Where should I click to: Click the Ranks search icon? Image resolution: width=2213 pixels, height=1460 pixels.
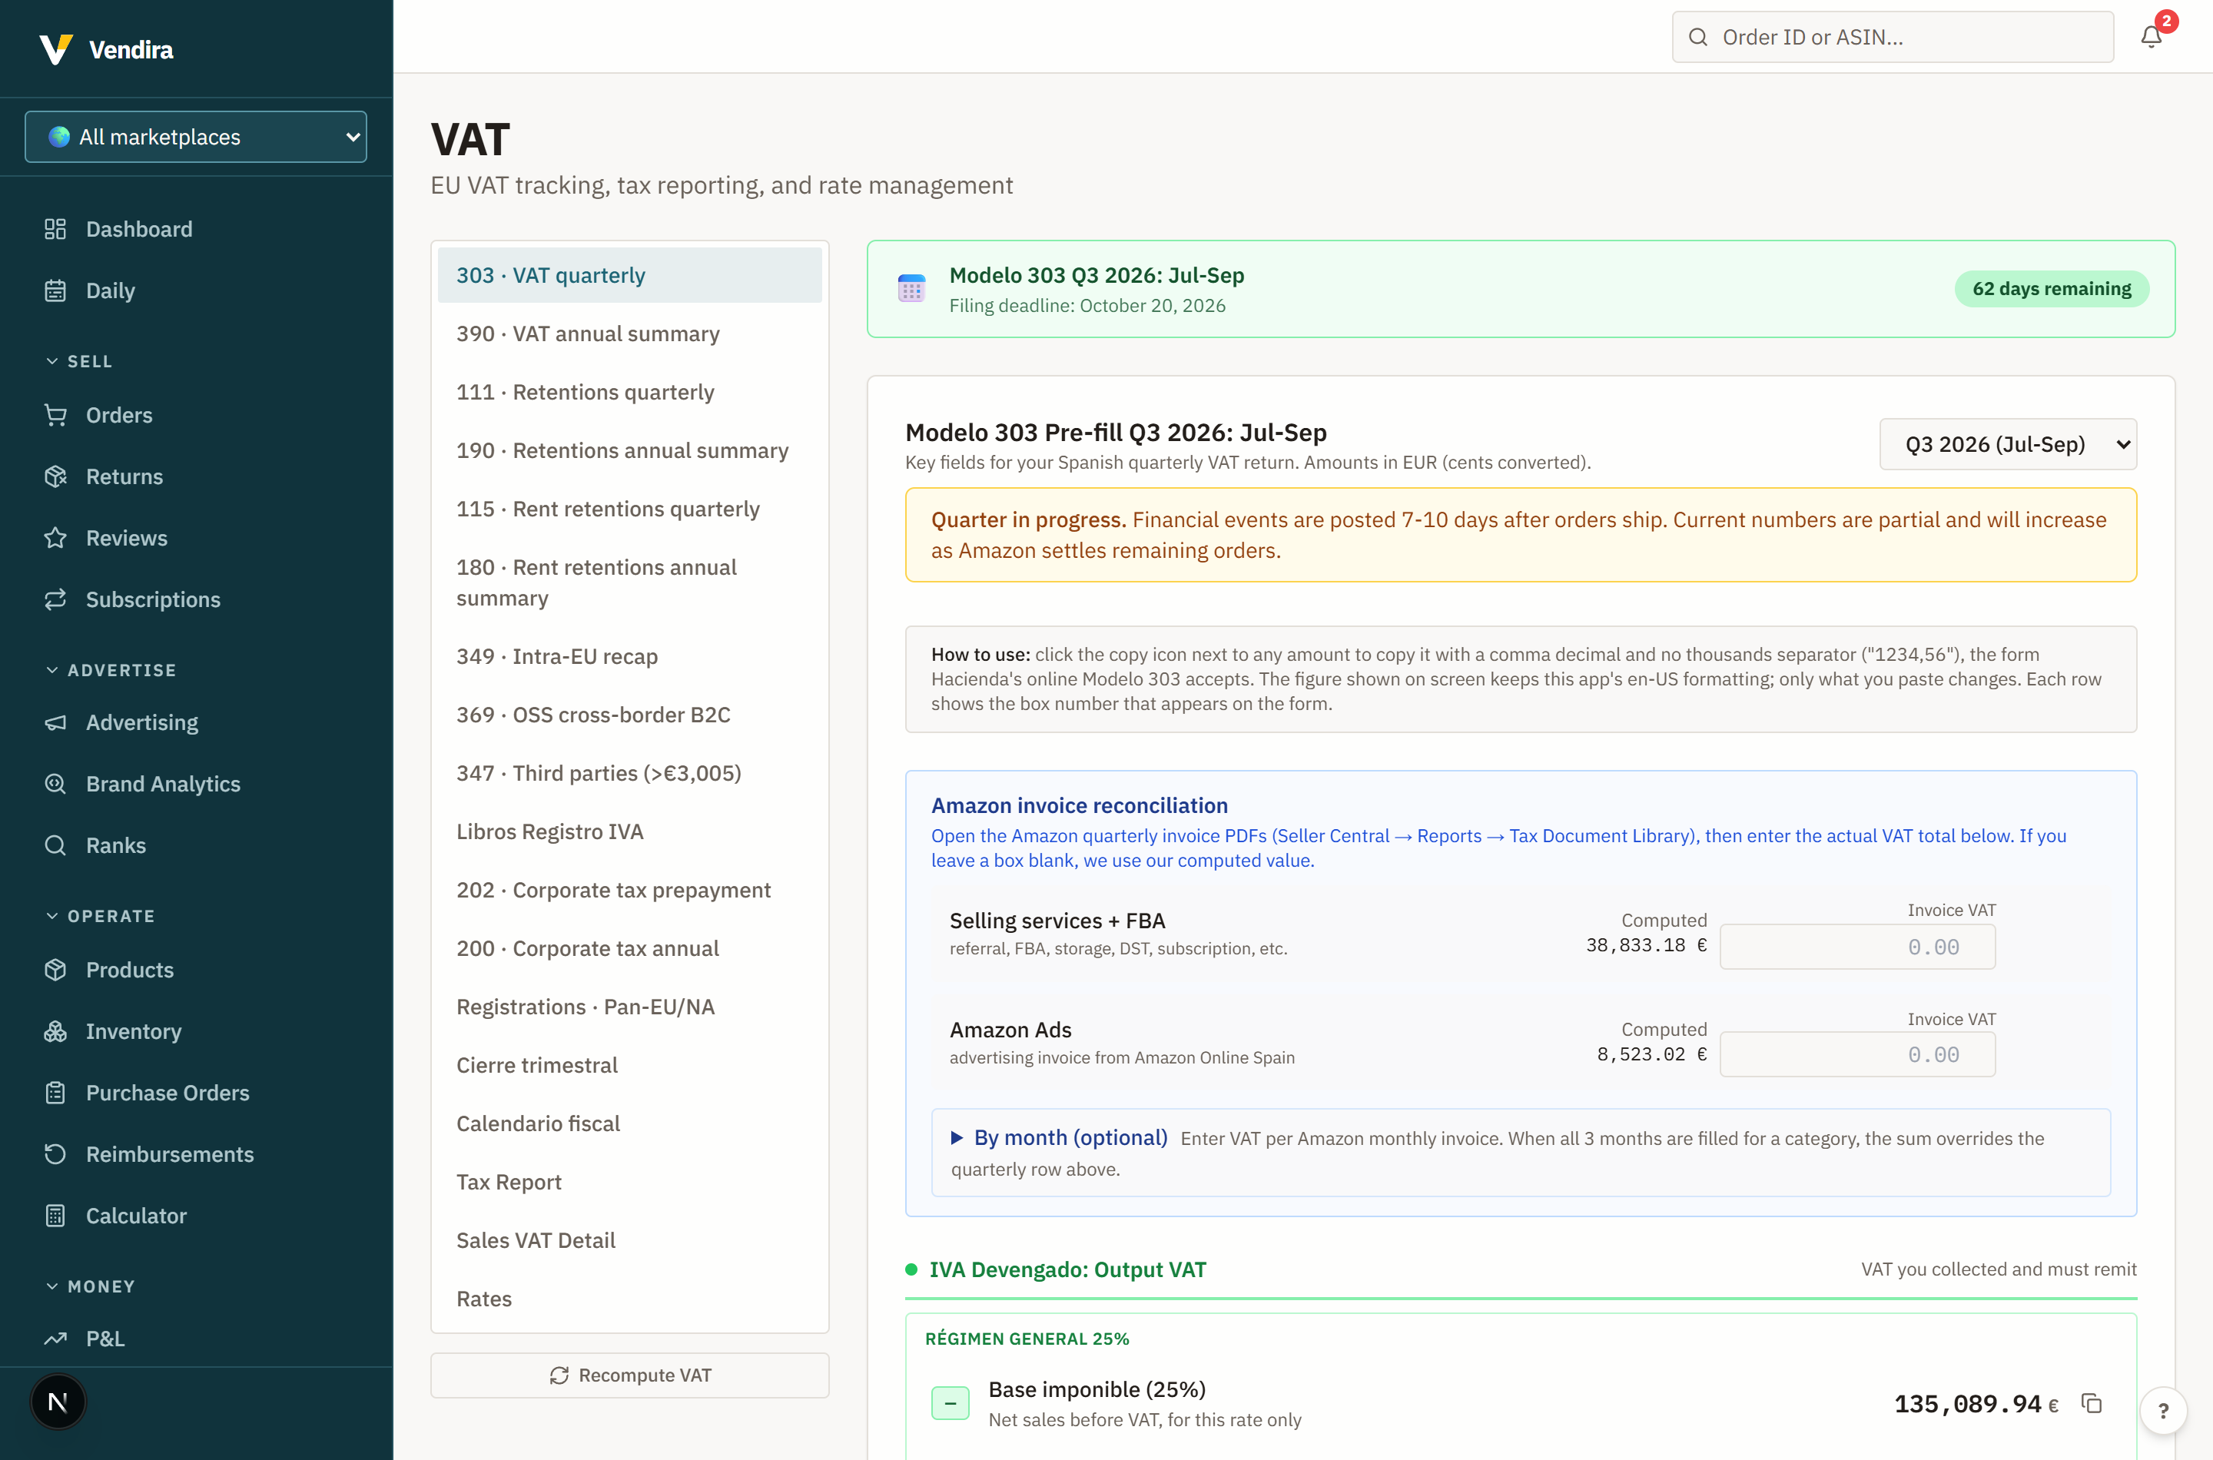pyautogui.click(x=56, y=845)
